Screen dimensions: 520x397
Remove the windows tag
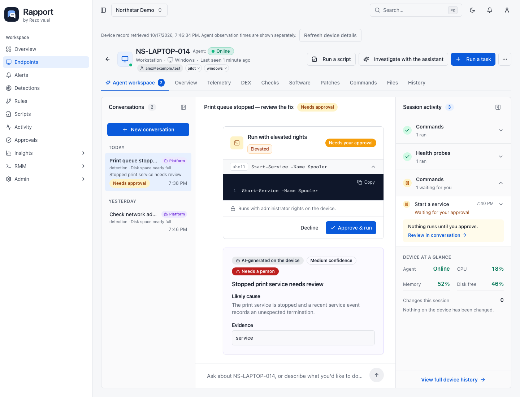coord(226,68)
